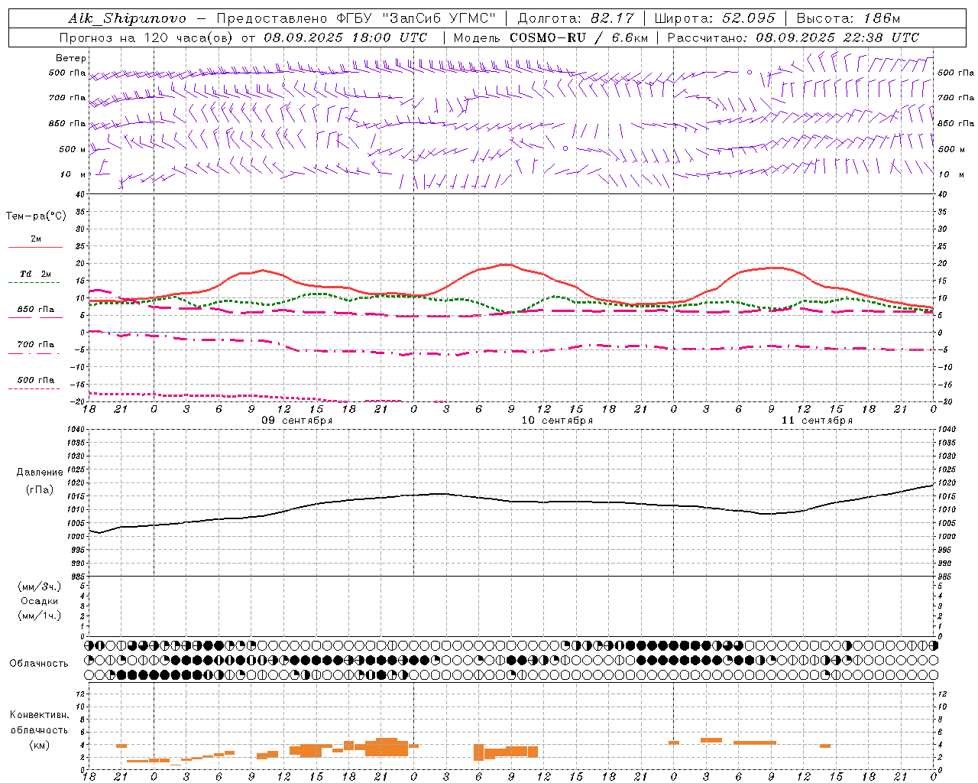Click the '11 сентября' date label
The height and width of the screenshot is (783, 978).
(817, 421)
